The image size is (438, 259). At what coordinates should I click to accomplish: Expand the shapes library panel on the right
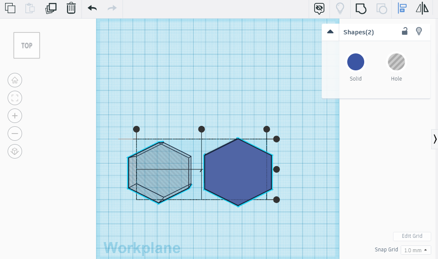pos(435,139)
